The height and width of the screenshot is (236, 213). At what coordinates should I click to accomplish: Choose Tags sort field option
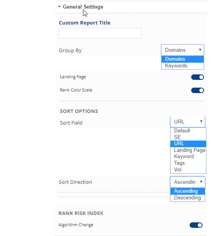(188, 163)
